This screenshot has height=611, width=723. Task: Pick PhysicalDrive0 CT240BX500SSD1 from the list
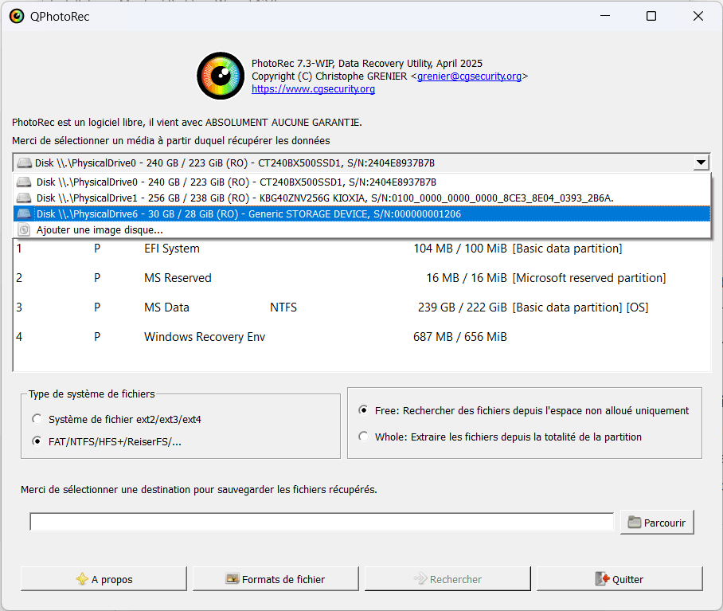362,182
